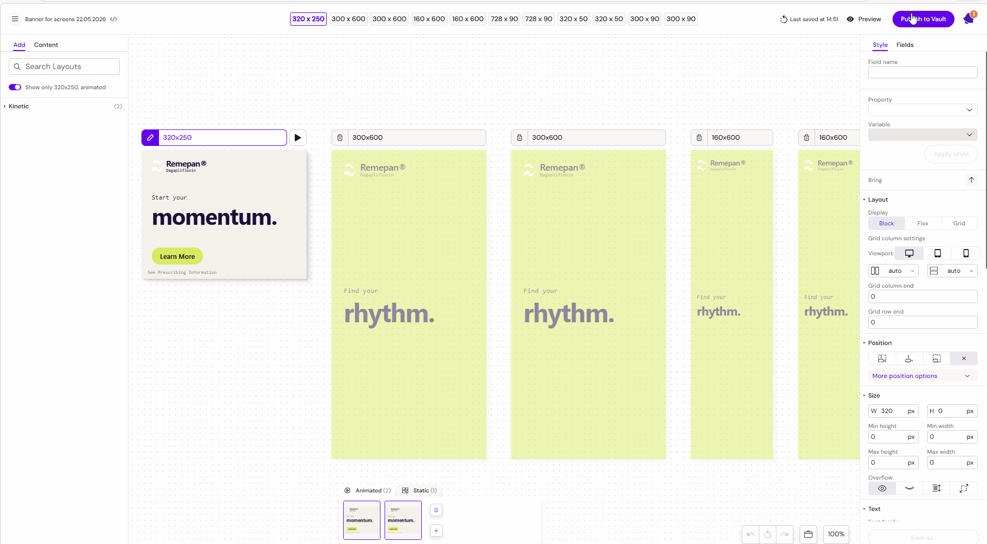The width and height of the screenshot is (987, 544).
Task: Open the Property dropdown
Action: point(922,110)
